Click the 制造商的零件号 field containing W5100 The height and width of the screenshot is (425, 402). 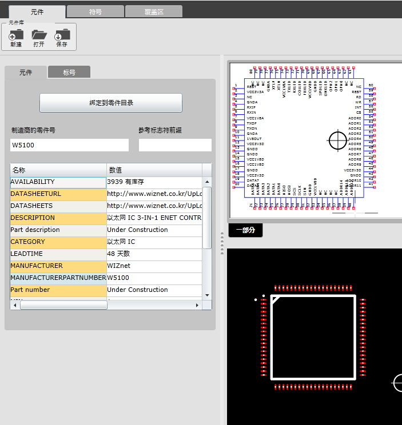[x=69, y=145]
